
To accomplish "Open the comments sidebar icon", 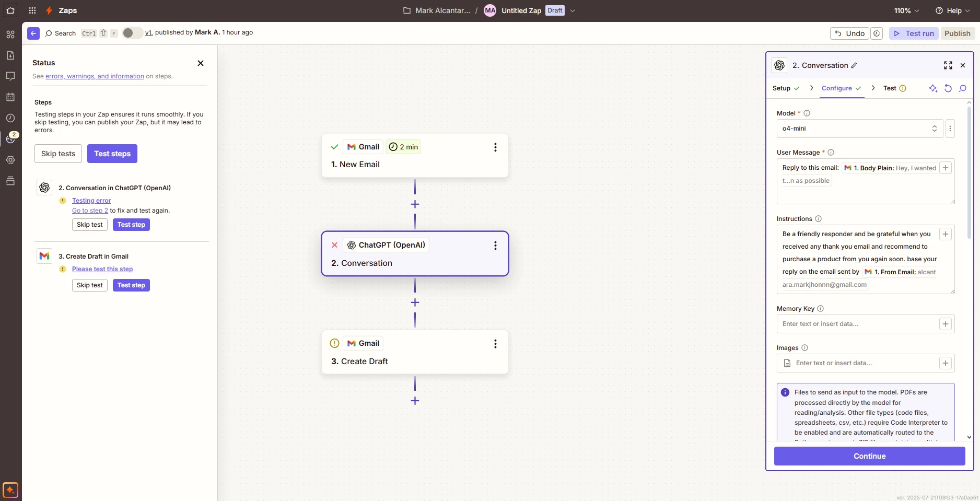I will coord(10,76).
